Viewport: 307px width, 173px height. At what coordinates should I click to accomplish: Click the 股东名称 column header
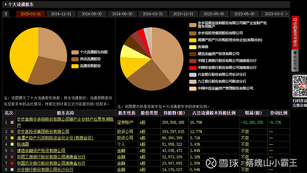coord(66,113)
